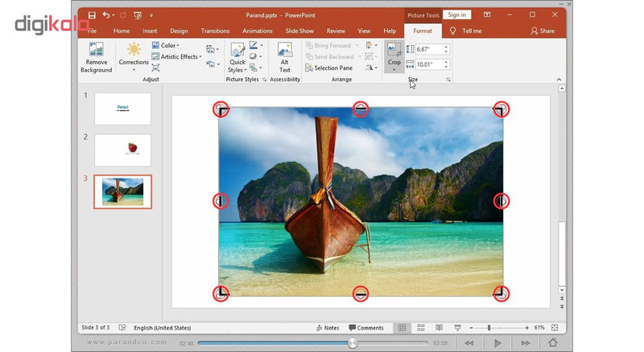
Task: Zoom out with the minus button
Action: (471, 328)
